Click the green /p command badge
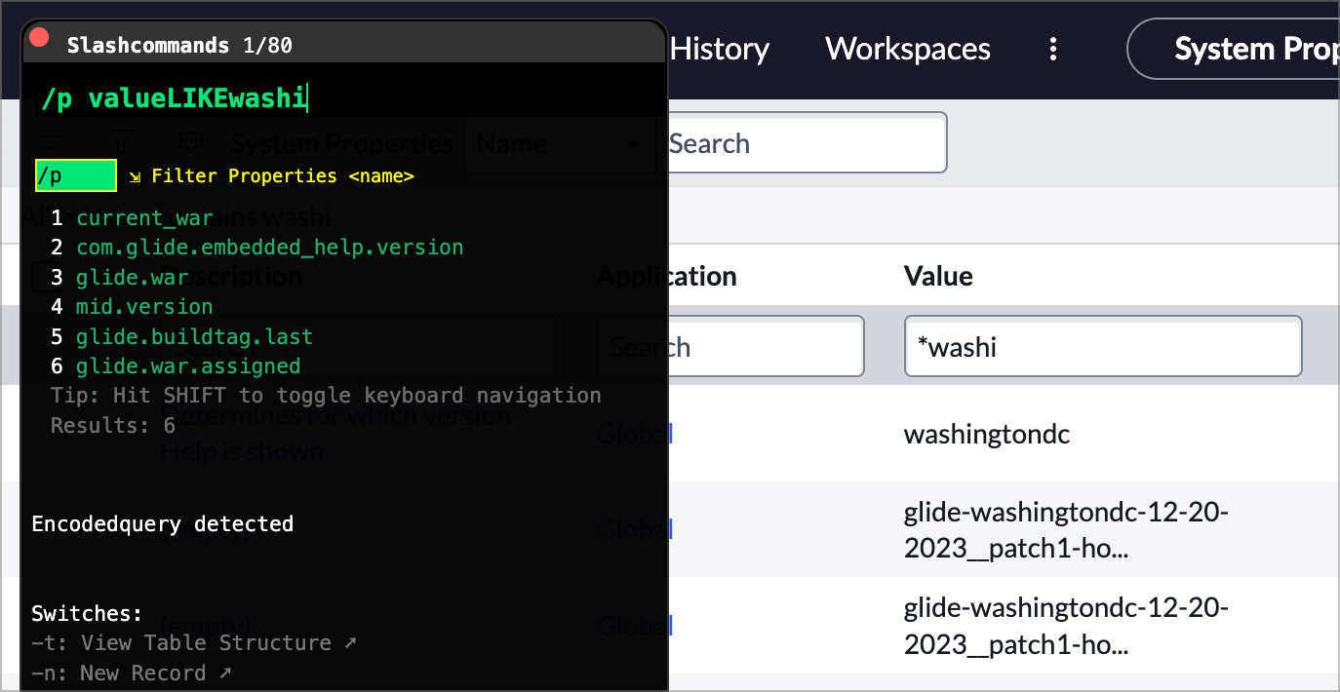 [75, 175]
